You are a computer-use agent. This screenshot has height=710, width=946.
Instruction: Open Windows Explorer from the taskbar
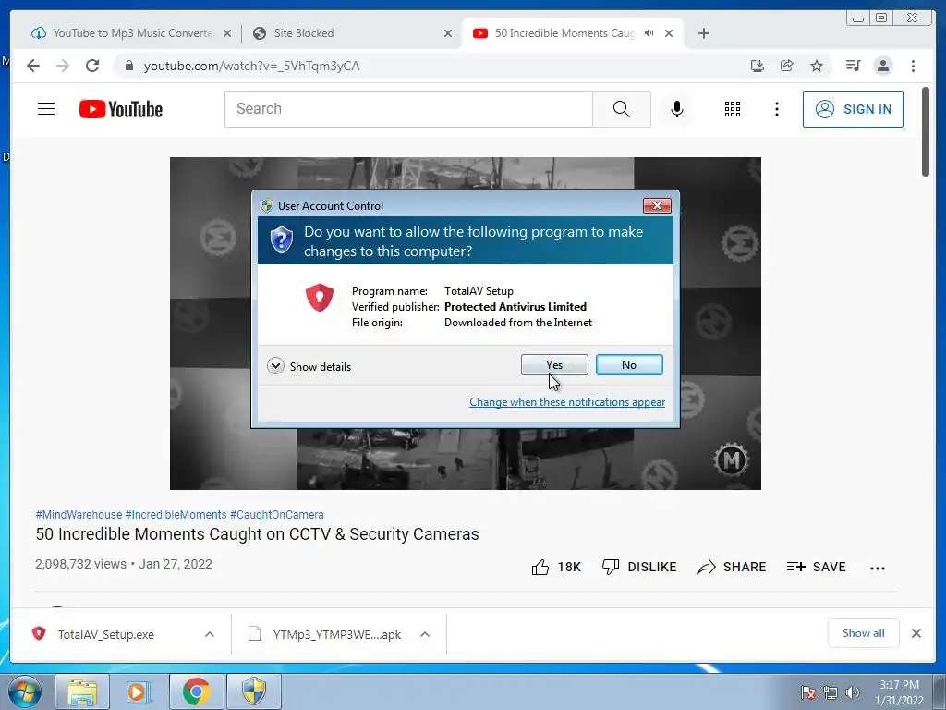point(82,692)
